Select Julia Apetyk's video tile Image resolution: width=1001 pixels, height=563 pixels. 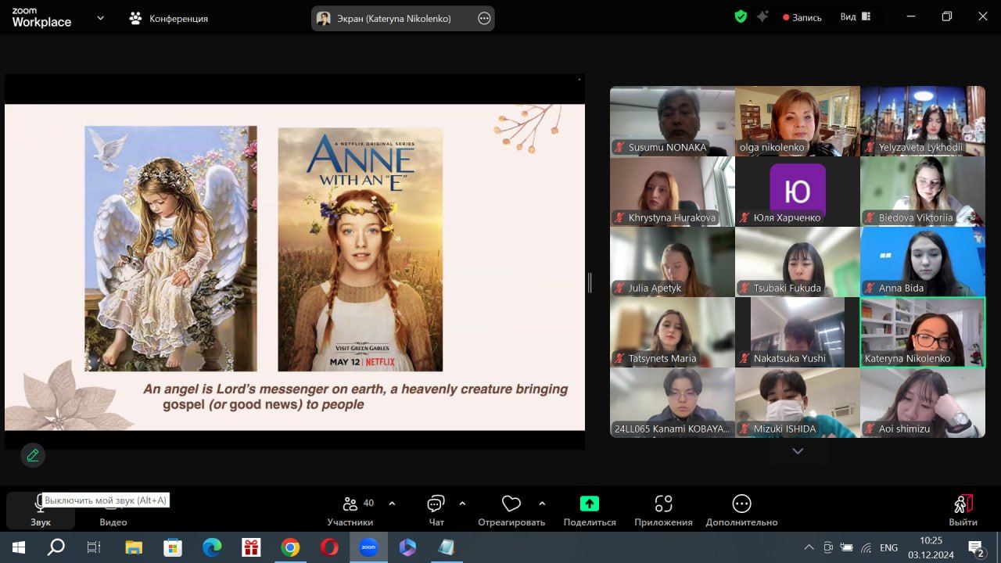click(x=673, y=262)
